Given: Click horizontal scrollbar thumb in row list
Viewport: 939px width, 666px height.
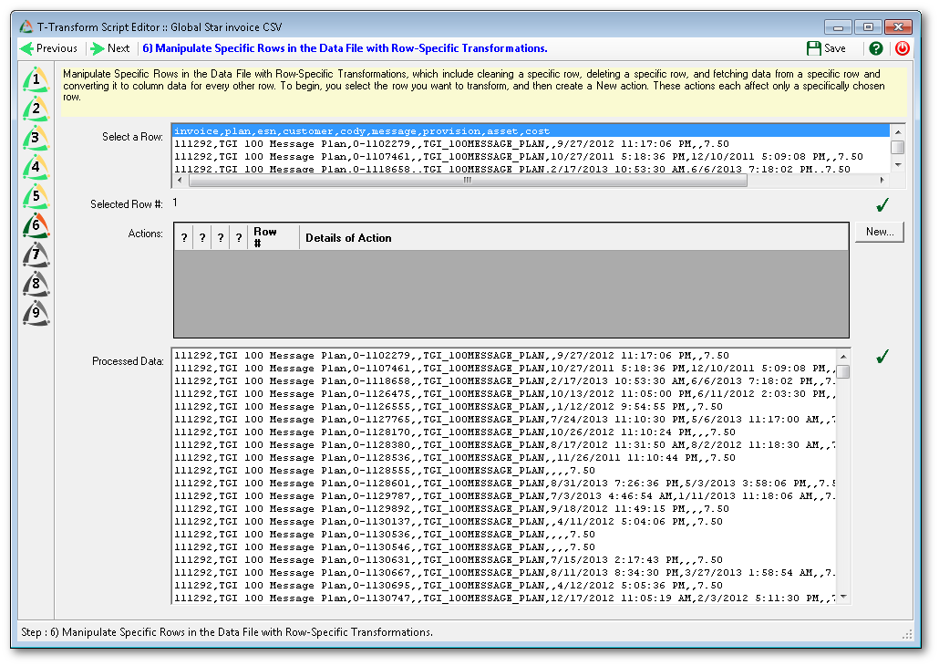Looking at the screenshot, I should pos(468,180).
